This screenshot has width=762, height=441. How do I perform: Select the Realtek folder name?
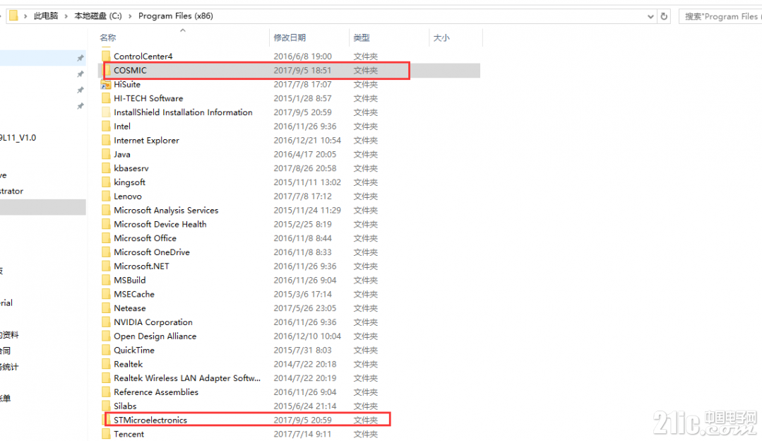click(x=129, y=364)
